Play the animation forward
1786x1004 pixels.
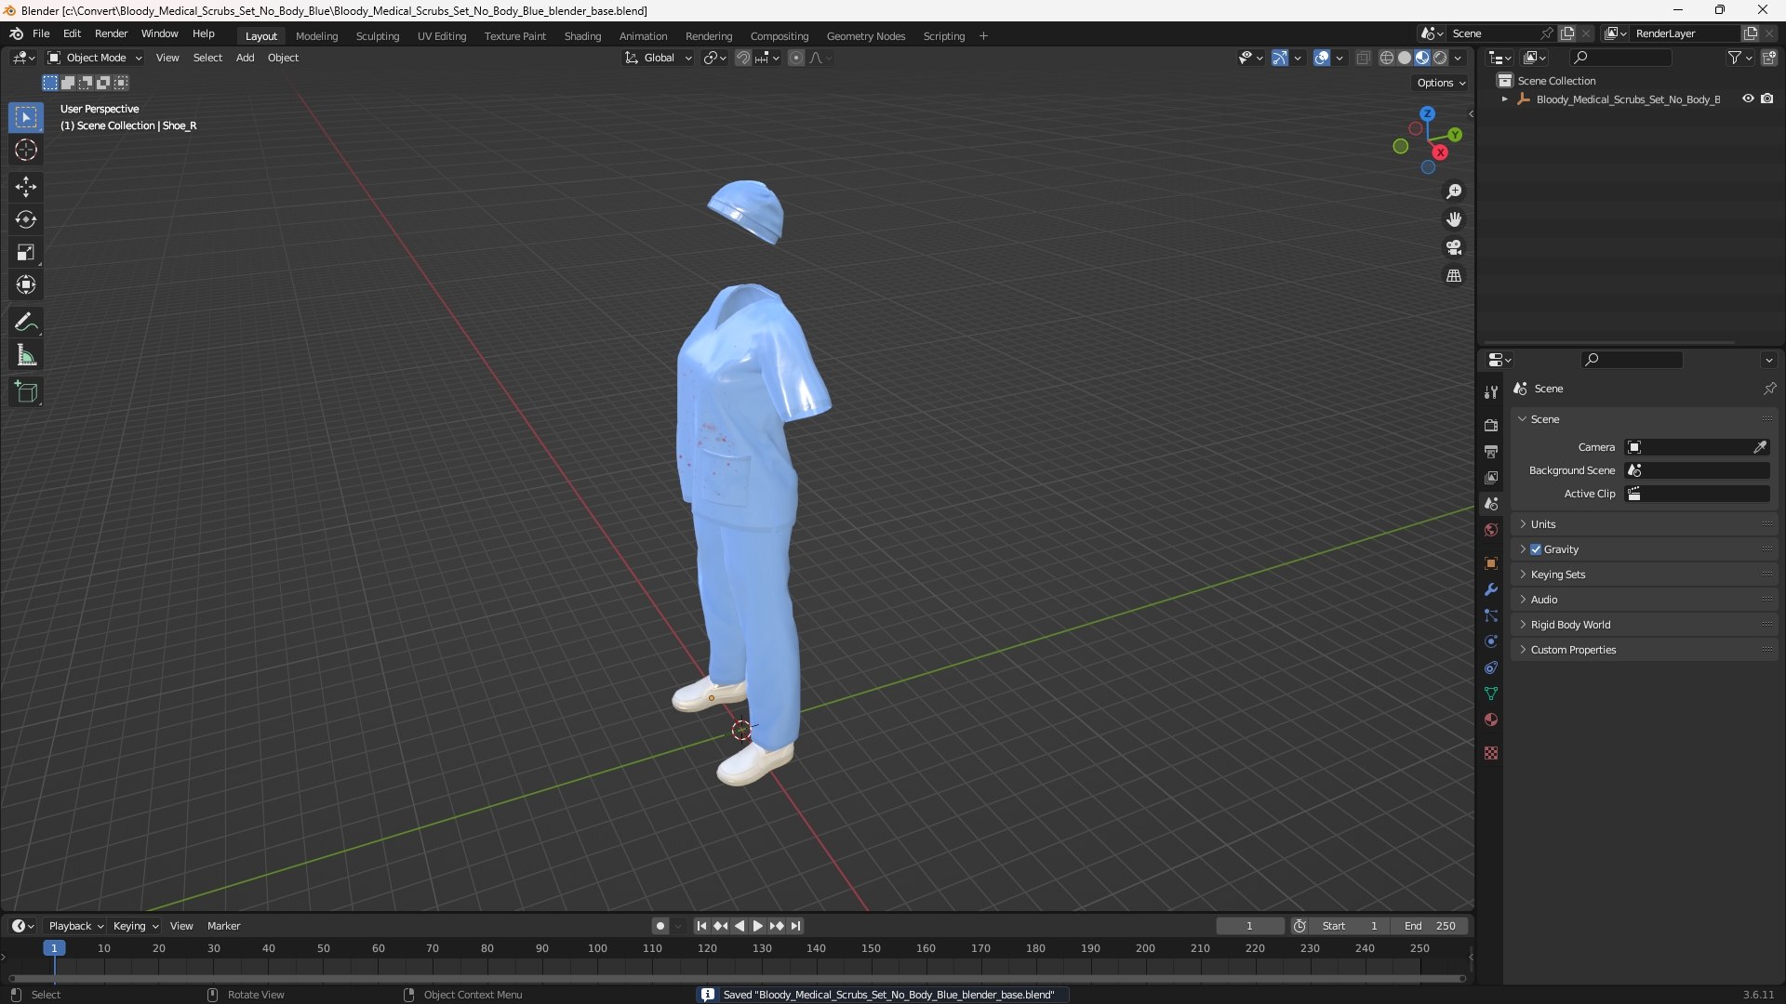pos(757,926)
